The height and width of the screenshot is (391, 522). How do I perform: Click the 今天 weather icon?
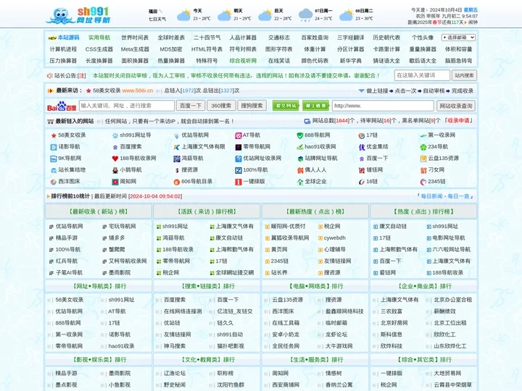[x=183, y=15]
